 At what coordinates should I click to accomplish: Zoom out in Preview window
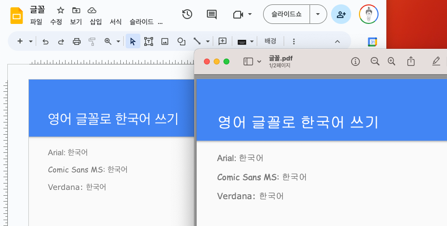[x=375, y=61]
